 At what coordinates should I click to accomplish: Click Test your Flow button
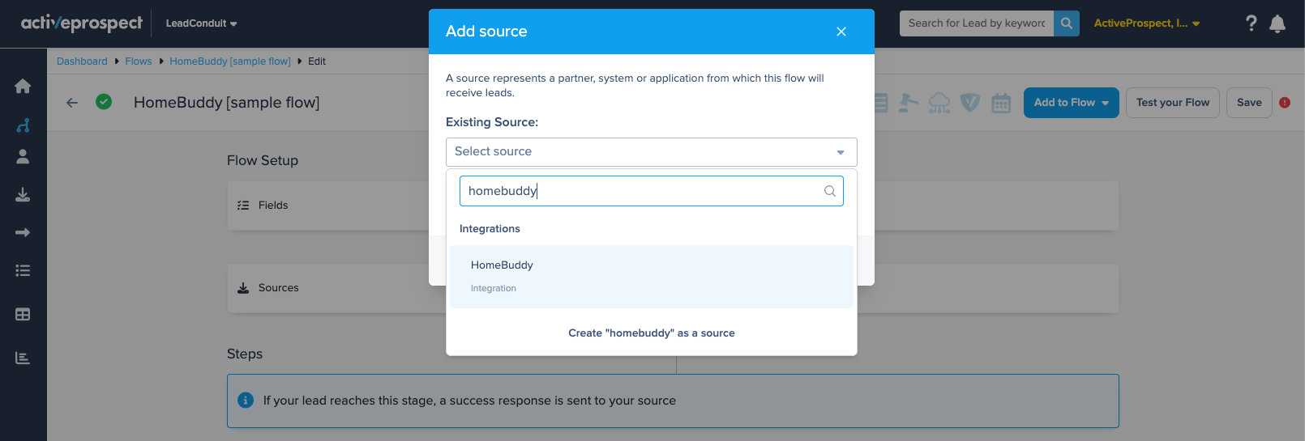[1173, 103]
